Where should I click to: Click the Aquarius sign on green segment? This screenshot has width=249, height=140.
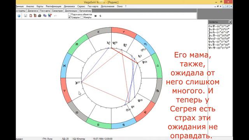(x=77, y=44)
